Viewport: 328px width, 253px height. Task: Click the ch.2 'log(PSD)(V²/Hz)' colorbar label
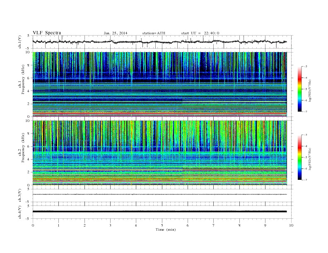(x=310, y=159)
